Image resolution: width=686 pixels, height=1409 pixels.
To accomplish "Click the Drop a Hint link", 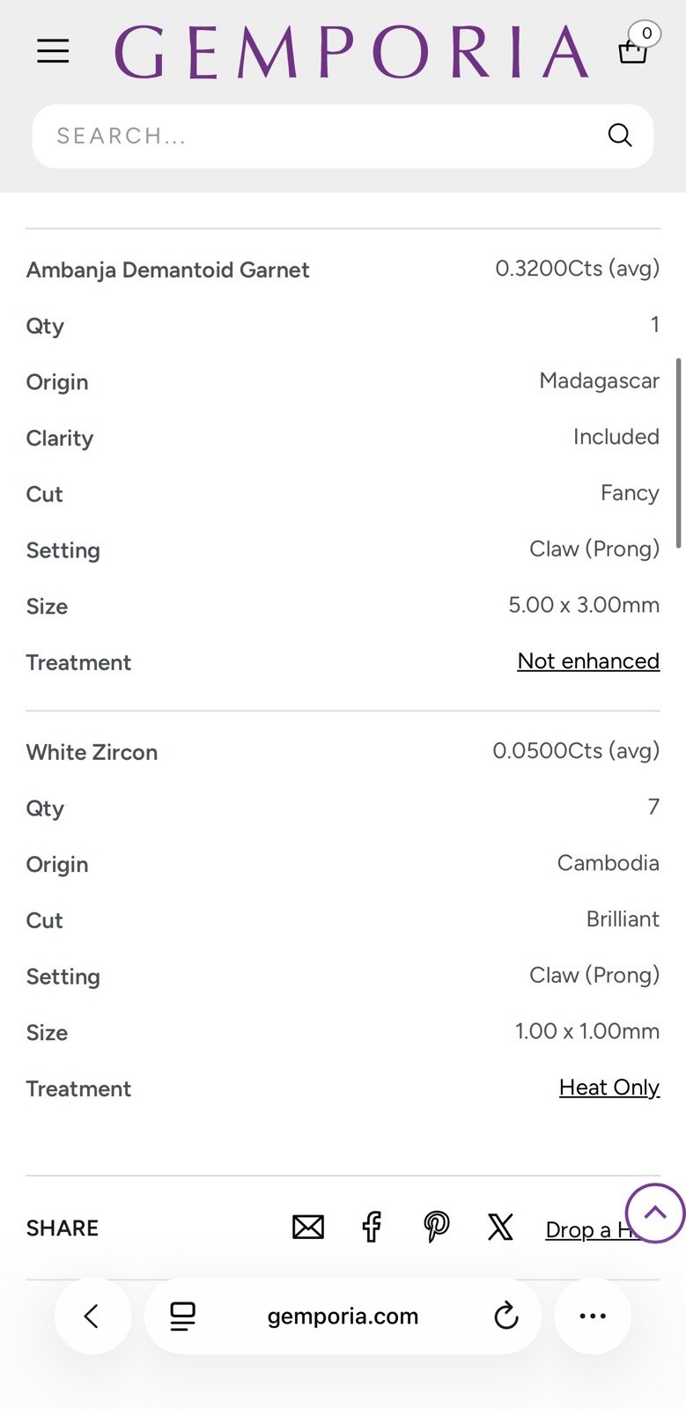I will coord(592,1229).
